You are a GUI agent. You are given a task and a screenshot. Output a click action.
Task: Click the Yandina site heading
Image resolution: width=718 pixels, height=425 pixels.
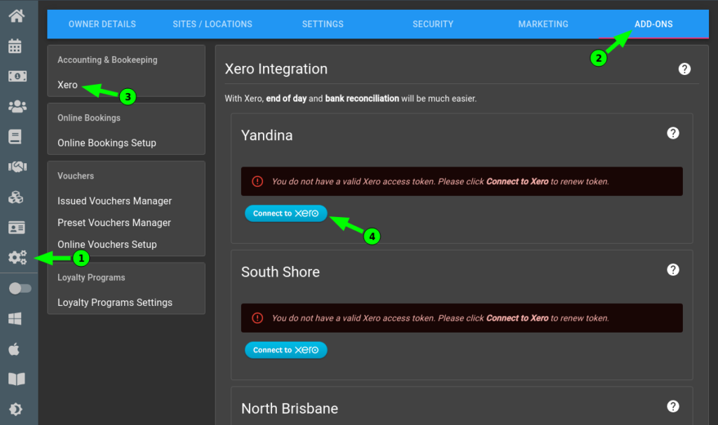[267, 135]
